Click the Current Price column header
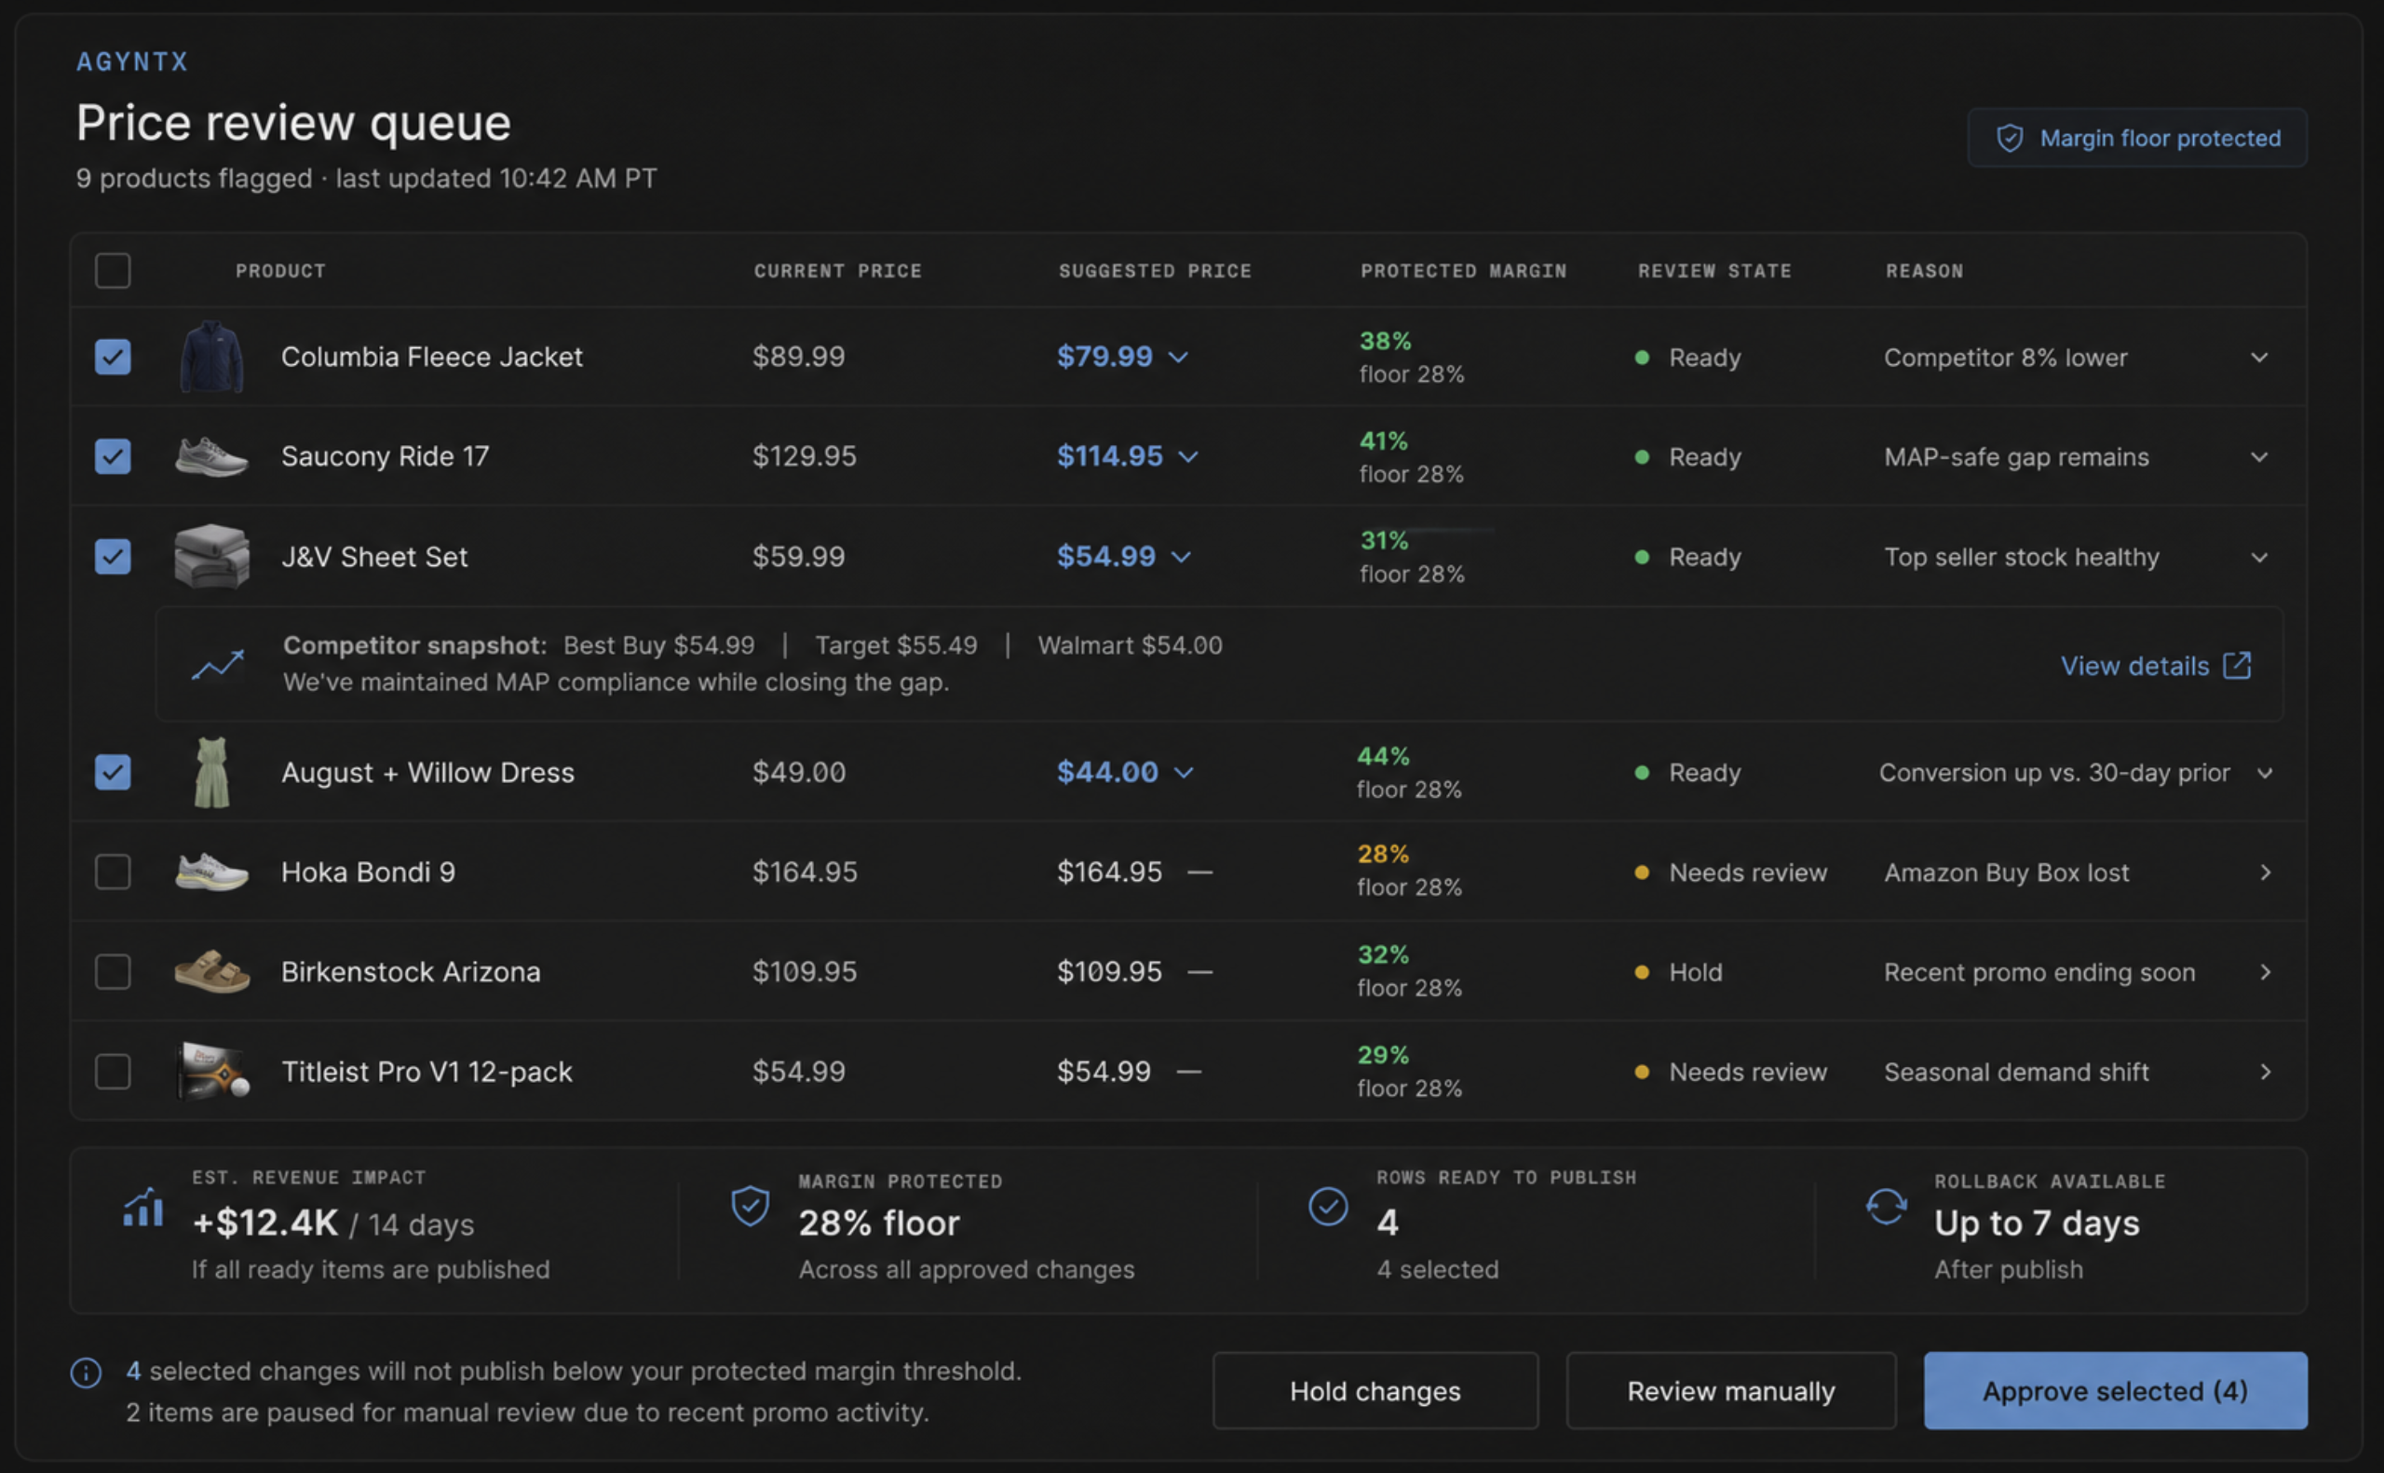2384x1473 pixels. [838, 271]
